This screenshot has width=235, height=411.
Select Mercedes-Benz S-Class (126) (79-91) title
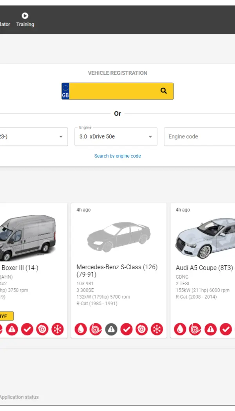click(117, 270)
